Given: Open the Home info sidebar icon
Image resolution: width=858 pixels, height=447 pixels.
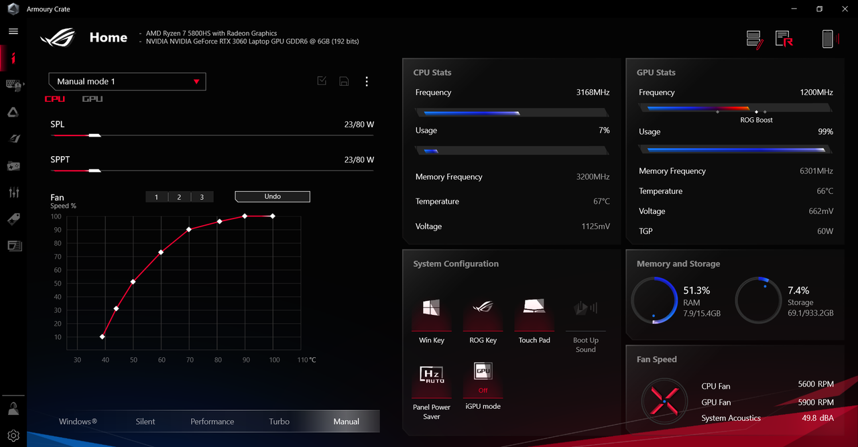Looking at the screenshot, I should point(13,58).
